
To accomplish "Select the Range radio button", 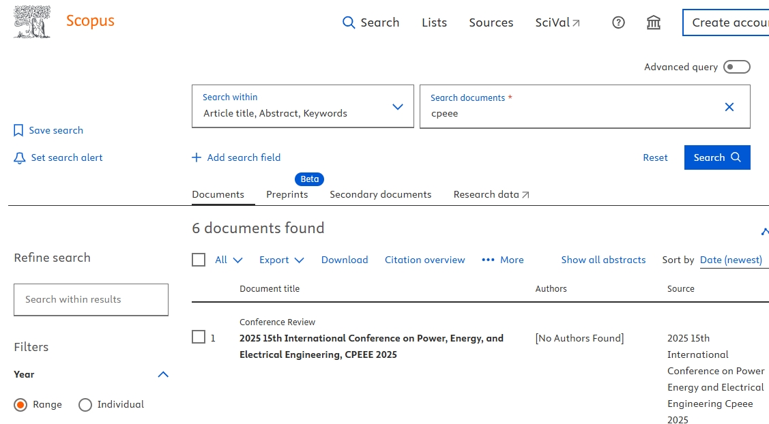I will tap(20, 405).
